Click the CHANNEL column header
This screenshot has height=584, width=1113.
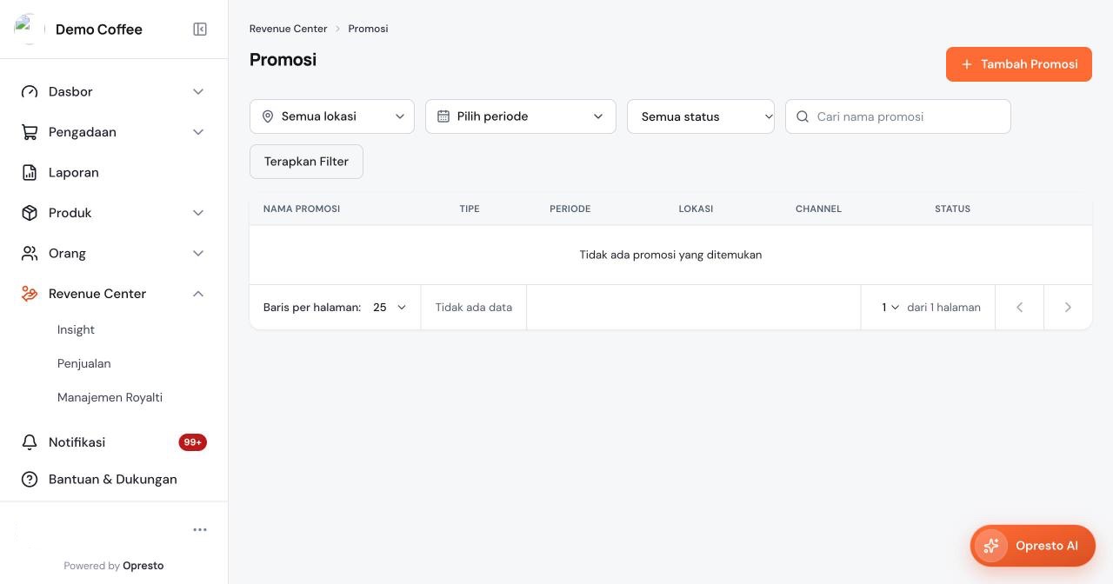tap(818, 209)
